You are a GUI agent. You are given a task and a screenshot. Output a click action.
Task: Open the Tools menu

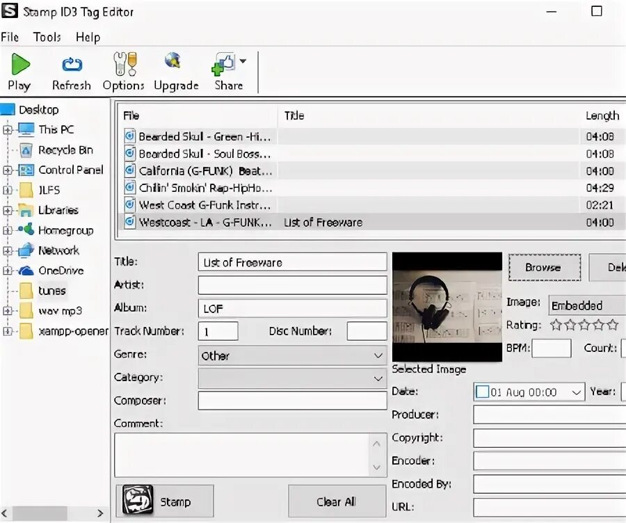coord(47,37)
